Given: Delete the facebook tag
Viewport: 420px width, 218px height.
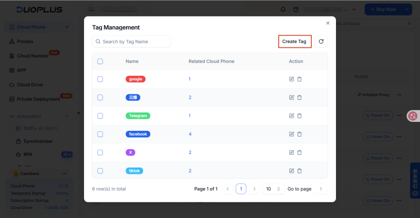Looking at the screenshot, I should [299, 134].
